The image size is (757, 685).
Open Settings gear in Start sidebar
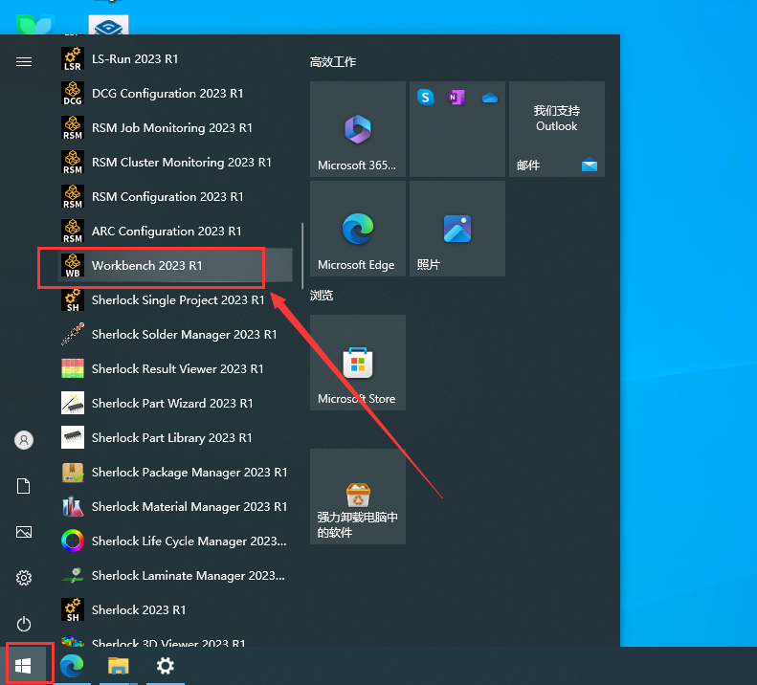click(24, 578)
